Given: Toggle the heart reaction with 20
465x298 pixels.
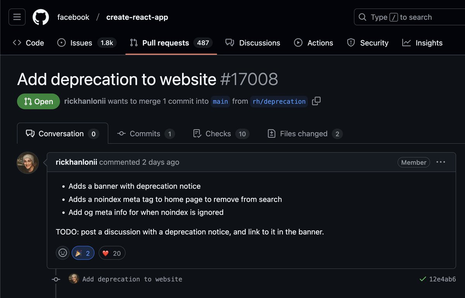Looking at the screenshot, I should pyautogui.click(x=112, y=253).
